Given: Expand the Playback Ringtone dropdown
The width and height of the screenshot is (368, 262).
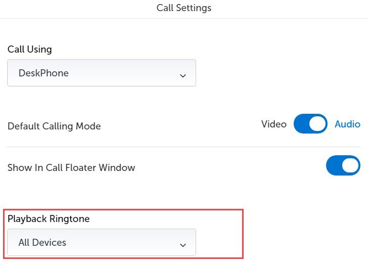Looking at the screenshot, I should [101, 242].
